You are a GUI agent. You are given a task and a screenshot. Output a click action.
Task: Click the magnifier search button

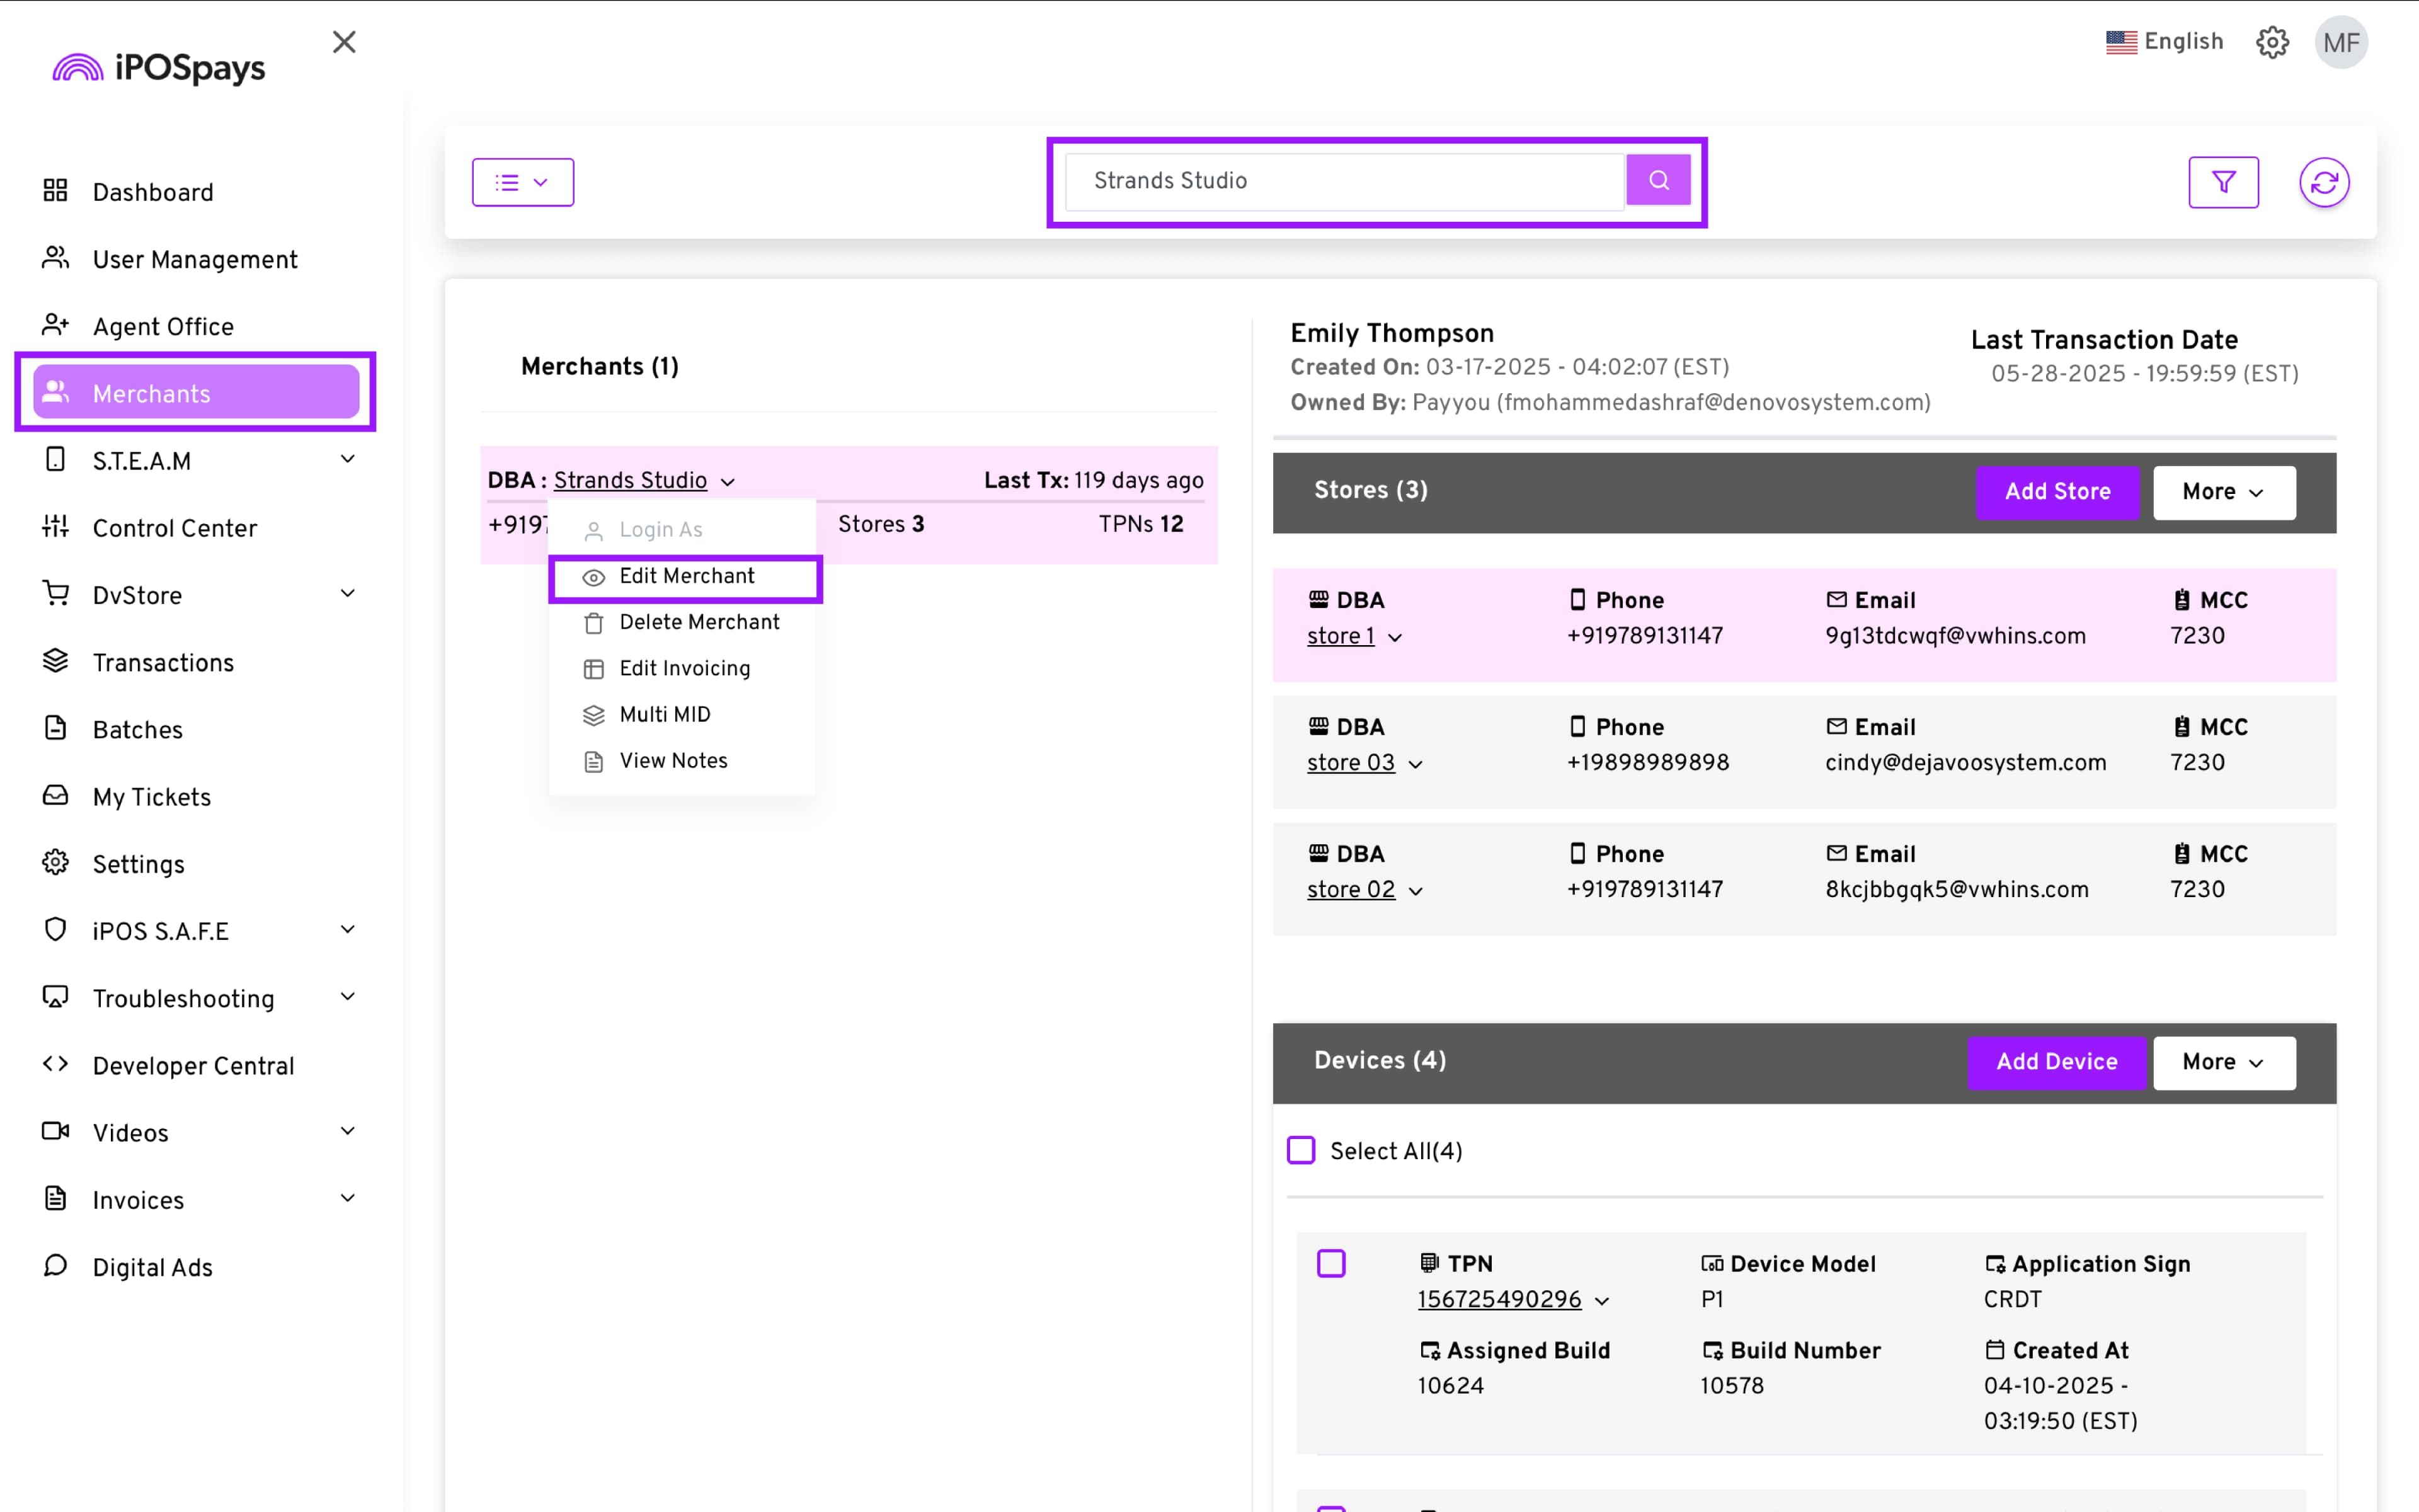click(1658, 181)
